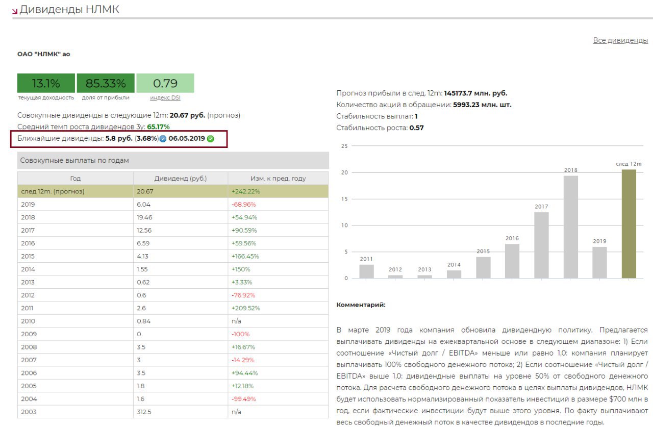Click the Совокупные выплаты по годам table title
This screenshot has width=653, height=427.
point(74,161)
